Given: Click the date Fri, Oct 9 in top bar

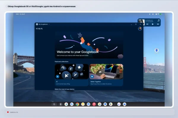Looking at the screenshot, I should 22,14.
